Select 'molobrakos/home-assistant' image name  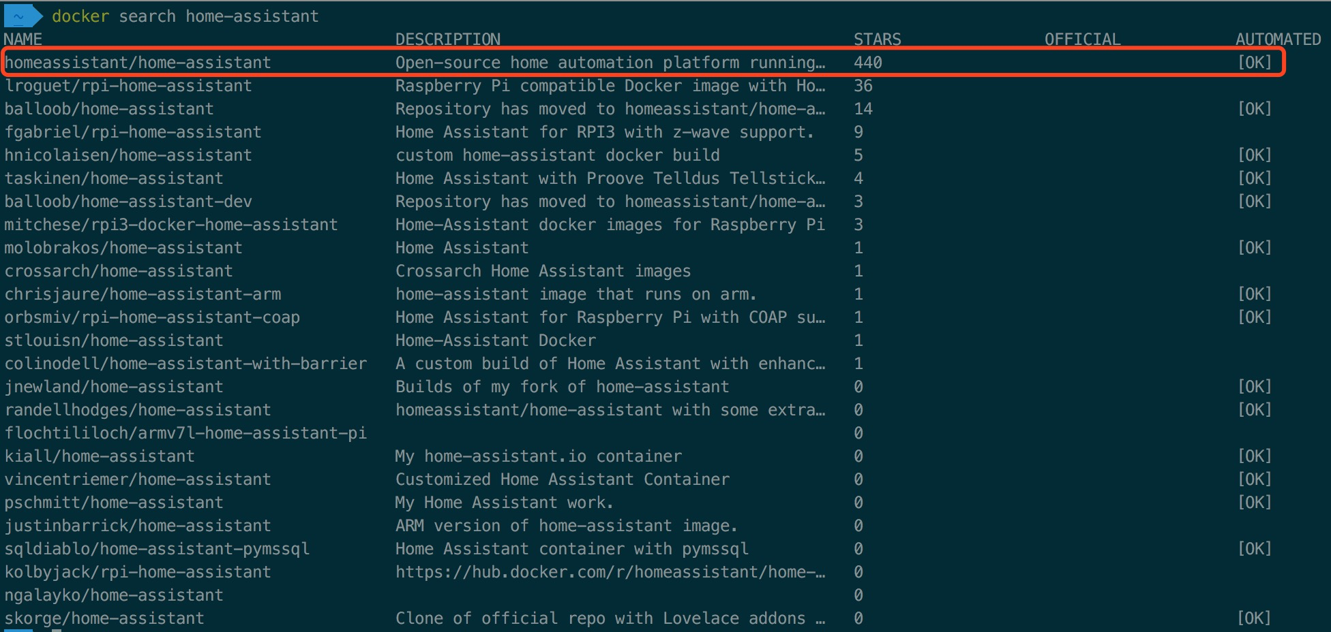123,248
